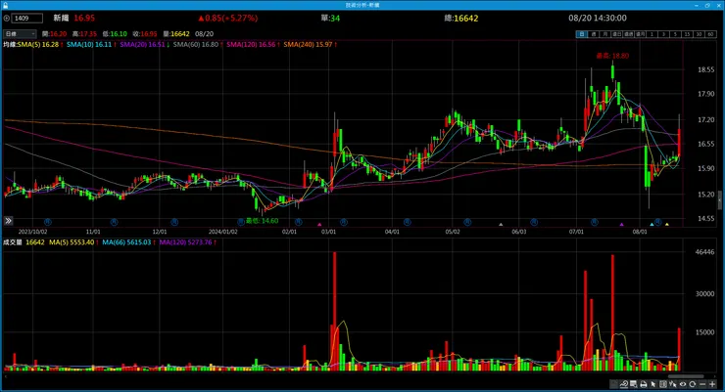Click the MA(5) 5553.40 volume label

[x=72, y=242]
